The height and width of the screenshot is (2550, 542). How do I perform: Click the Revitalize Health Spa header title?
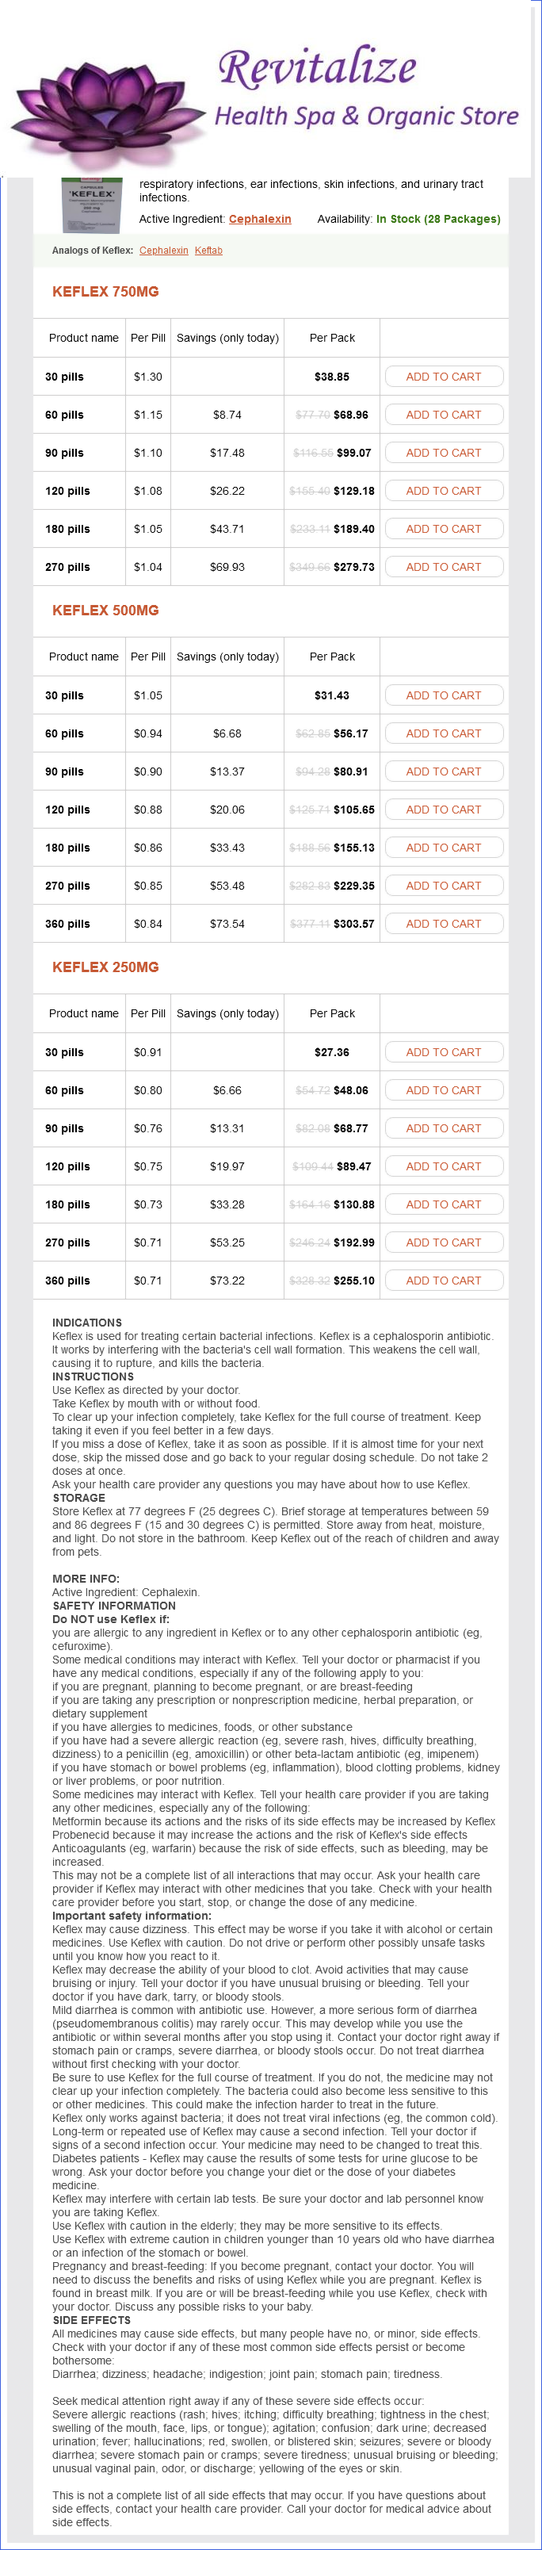[366, 89]
